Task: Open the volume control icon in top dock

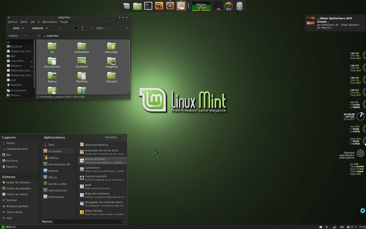Action: coord(170,6)
